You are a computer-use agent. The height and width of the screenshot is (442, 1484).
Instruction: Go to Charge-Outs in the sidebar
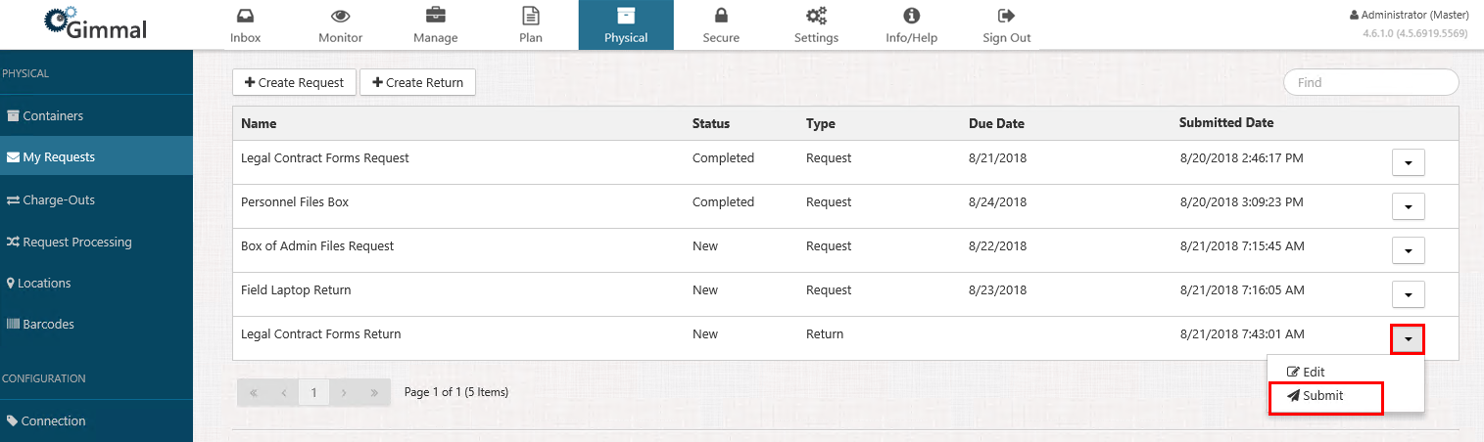(x=58, y=200)
